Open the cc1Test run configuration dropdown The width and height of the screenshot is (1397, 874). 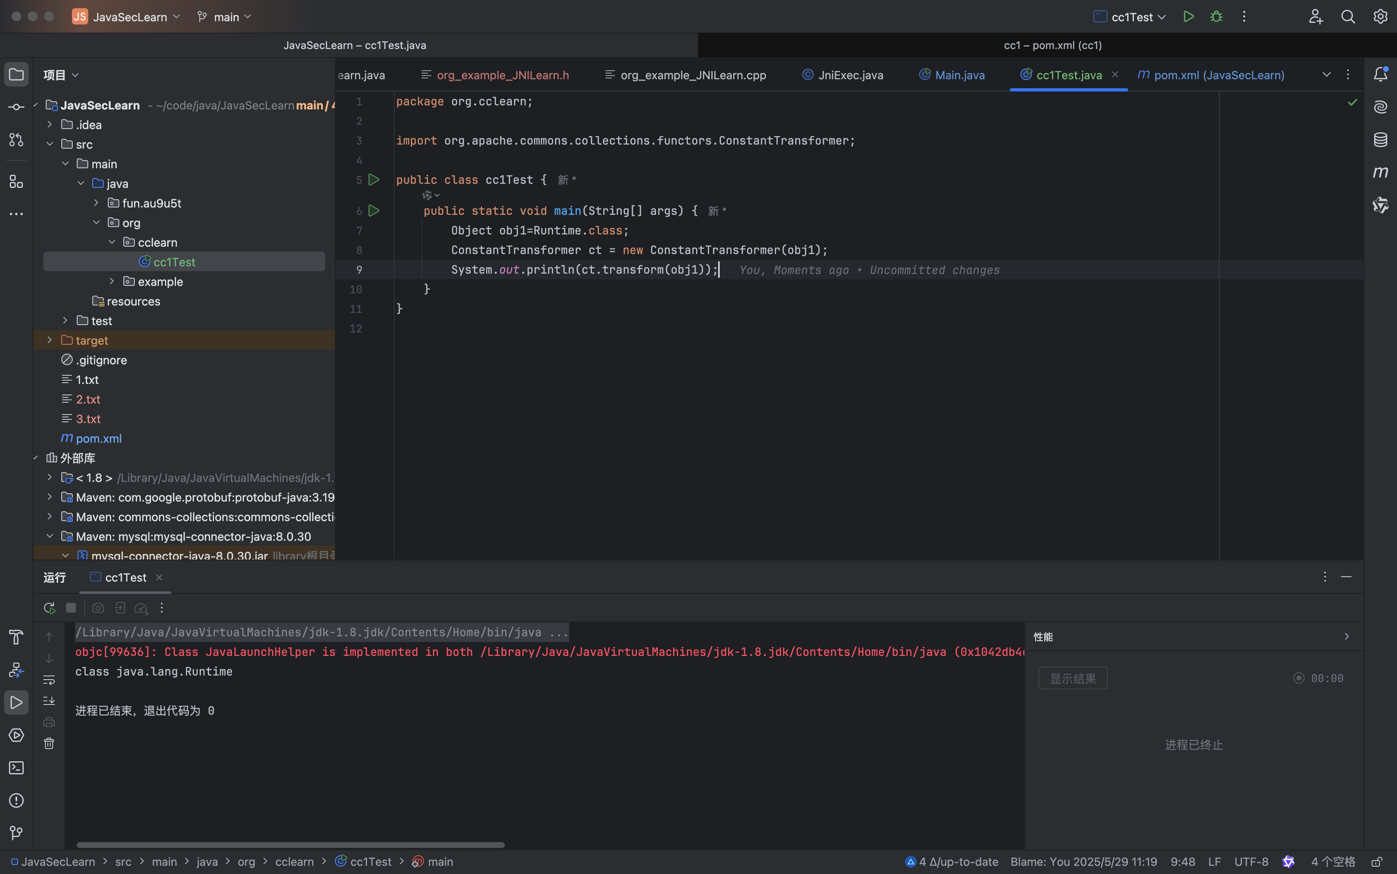[x=1131, y=17]
